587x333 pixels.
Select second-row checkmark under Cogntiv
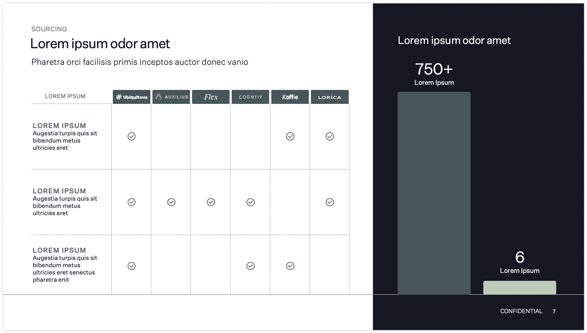pyautogui.click(x=250, y=202)
